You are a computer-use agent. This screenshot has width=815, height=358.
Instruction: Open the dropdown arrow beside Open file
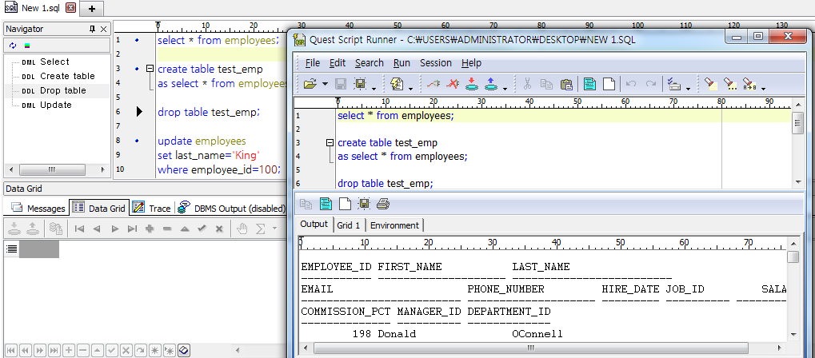click(325, 85)
